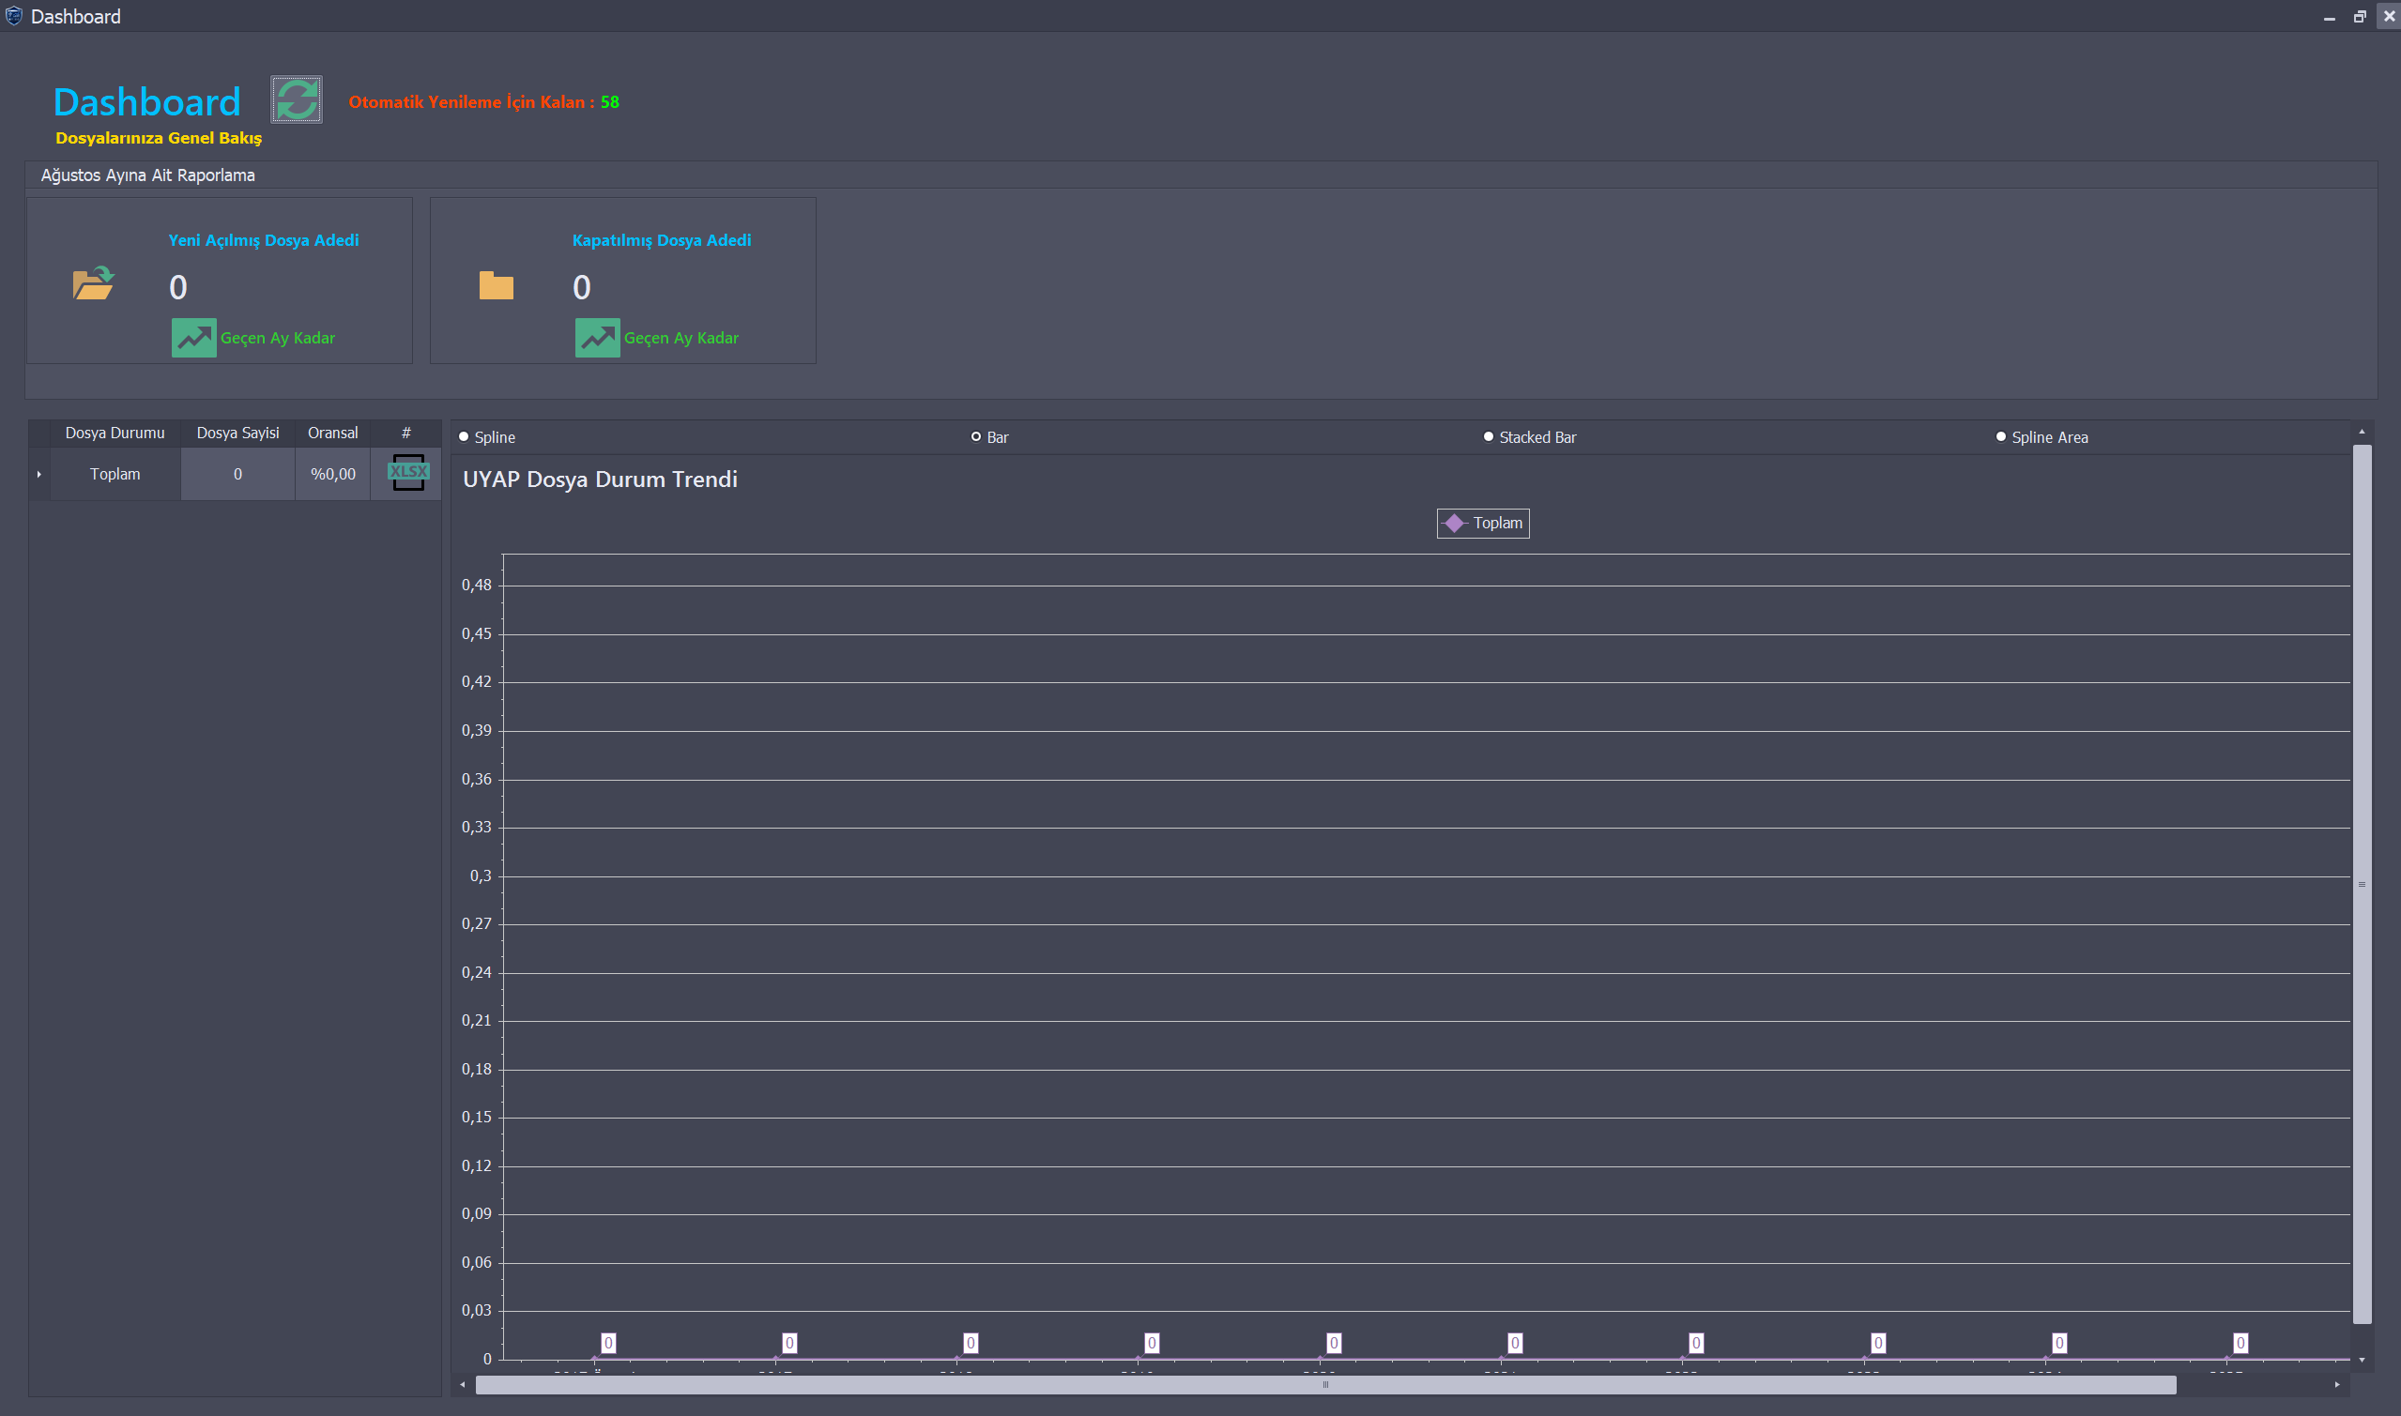Click the # column header
The height and width of the screenshot is (1416, 2401).
[x=406, y=434]
